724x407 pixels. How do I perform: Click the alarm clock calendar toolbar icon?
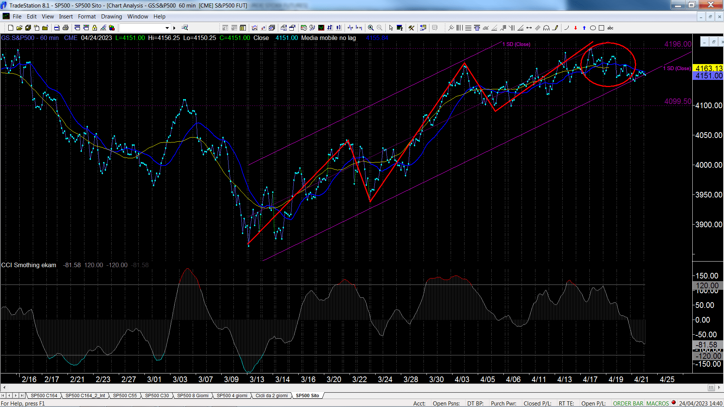point(304,28)
